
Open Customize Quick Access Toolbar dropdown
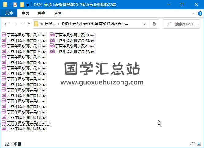(x=28, y=5)
